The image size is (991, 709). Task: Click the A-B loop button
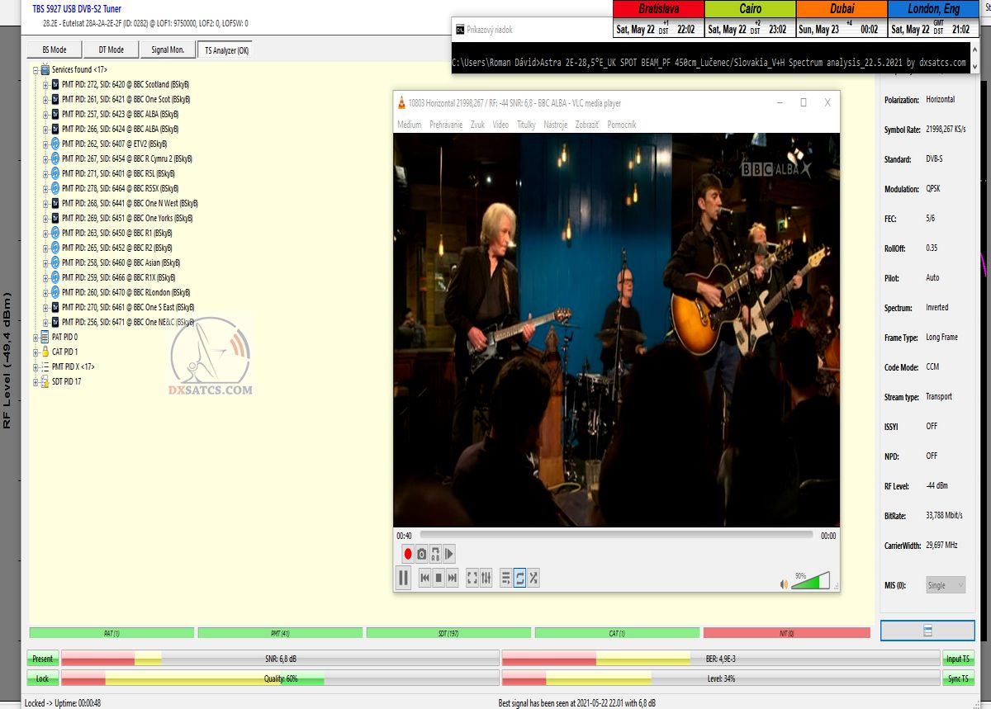pos(435,554)
